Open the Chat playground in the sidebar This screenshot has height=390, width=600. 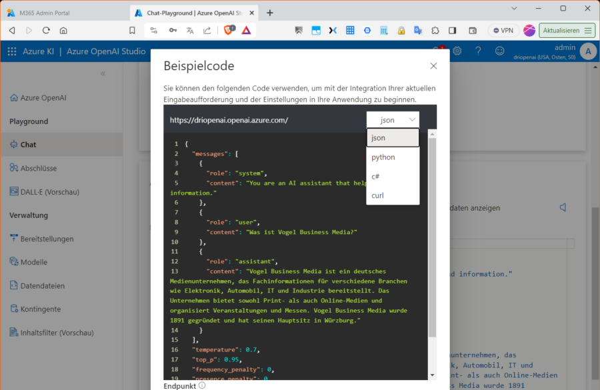tap(28, 145)
